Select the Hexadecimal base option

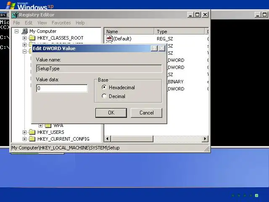(x=104, y=88)
